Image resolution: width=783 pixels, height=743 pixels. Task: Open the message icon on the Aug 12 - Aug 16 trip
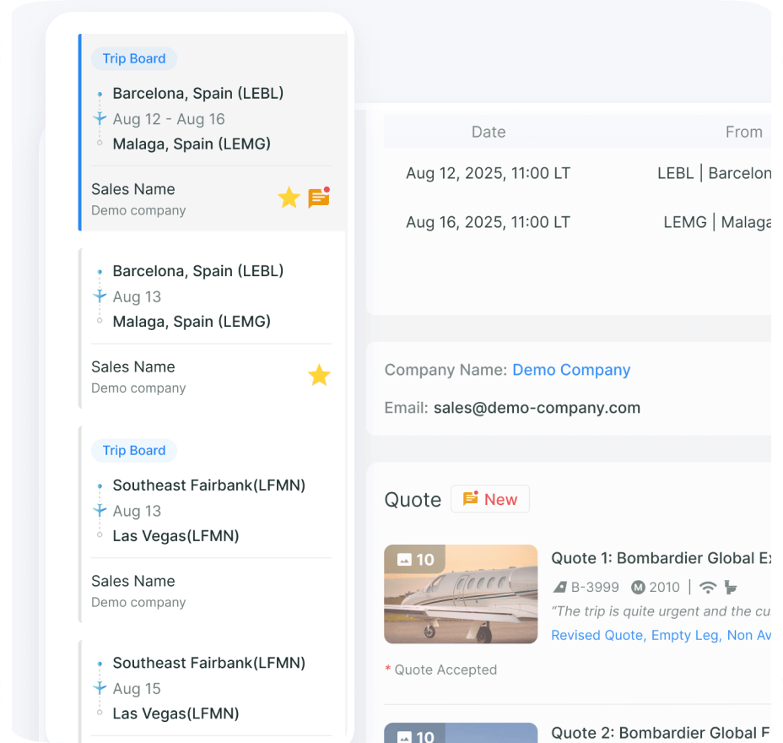[x=319, y=198]
